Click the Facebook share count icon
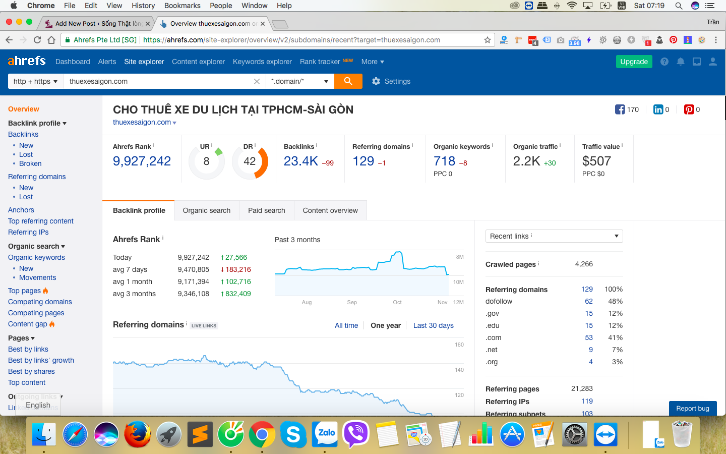Viewport: 726px width, 454px height. tap(620, 109)
